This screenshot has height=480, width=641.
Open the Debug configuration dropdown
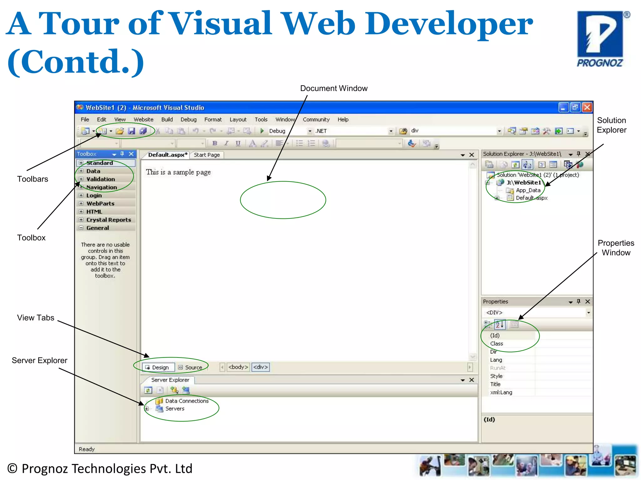click(x=310, y=131)
